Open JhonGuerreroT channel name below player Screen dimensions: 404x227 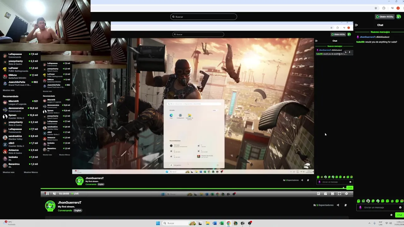(x=69, y=202)
